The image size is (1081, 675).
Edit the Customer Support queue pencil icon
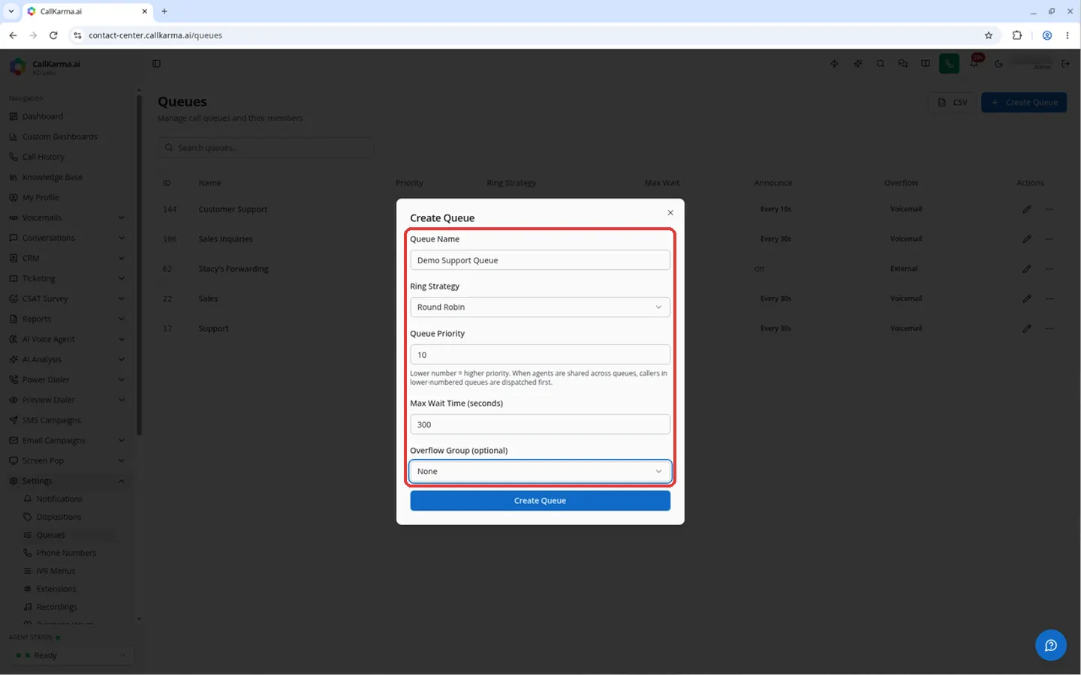tap(1027, 209)
